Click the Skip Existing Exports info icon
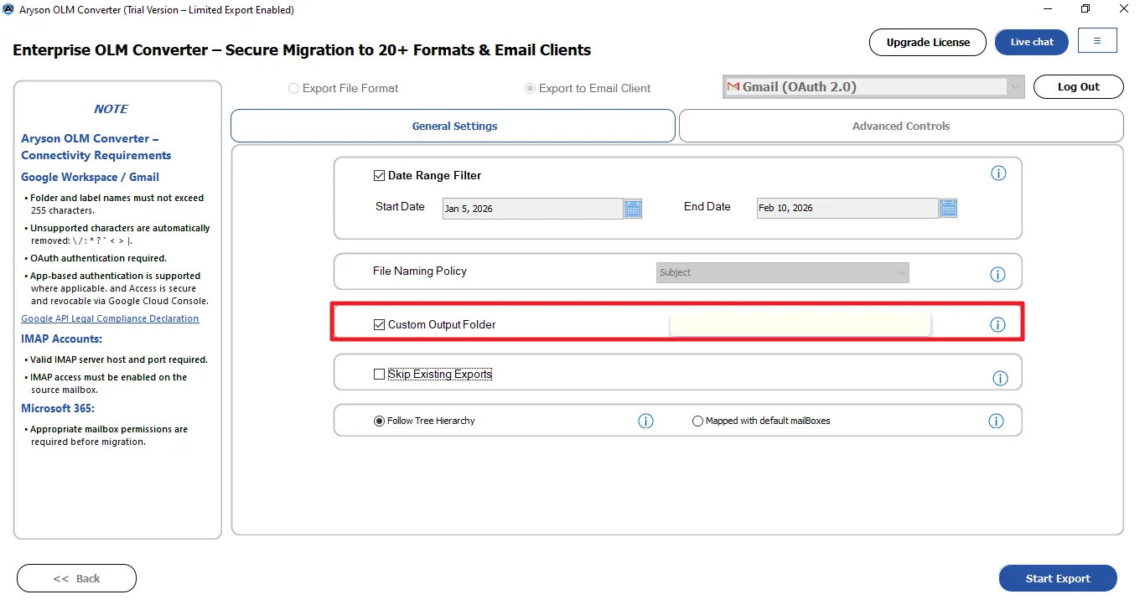The height and width of the screenshot is (610, 1145). click(x=1000, y=378)
